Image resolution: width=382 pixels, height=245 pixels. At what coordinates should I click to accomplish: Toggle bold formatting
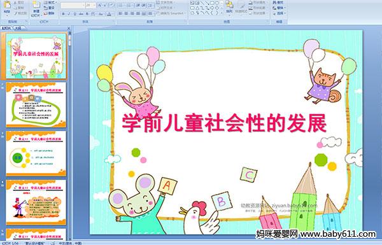64,14
